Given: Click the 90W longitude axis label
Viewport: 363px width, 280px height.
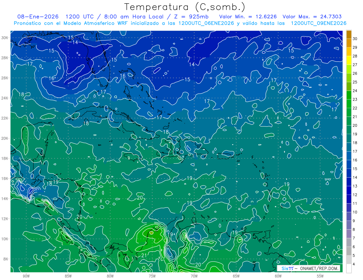Looking at the screenshot, I should pos(26,276).
